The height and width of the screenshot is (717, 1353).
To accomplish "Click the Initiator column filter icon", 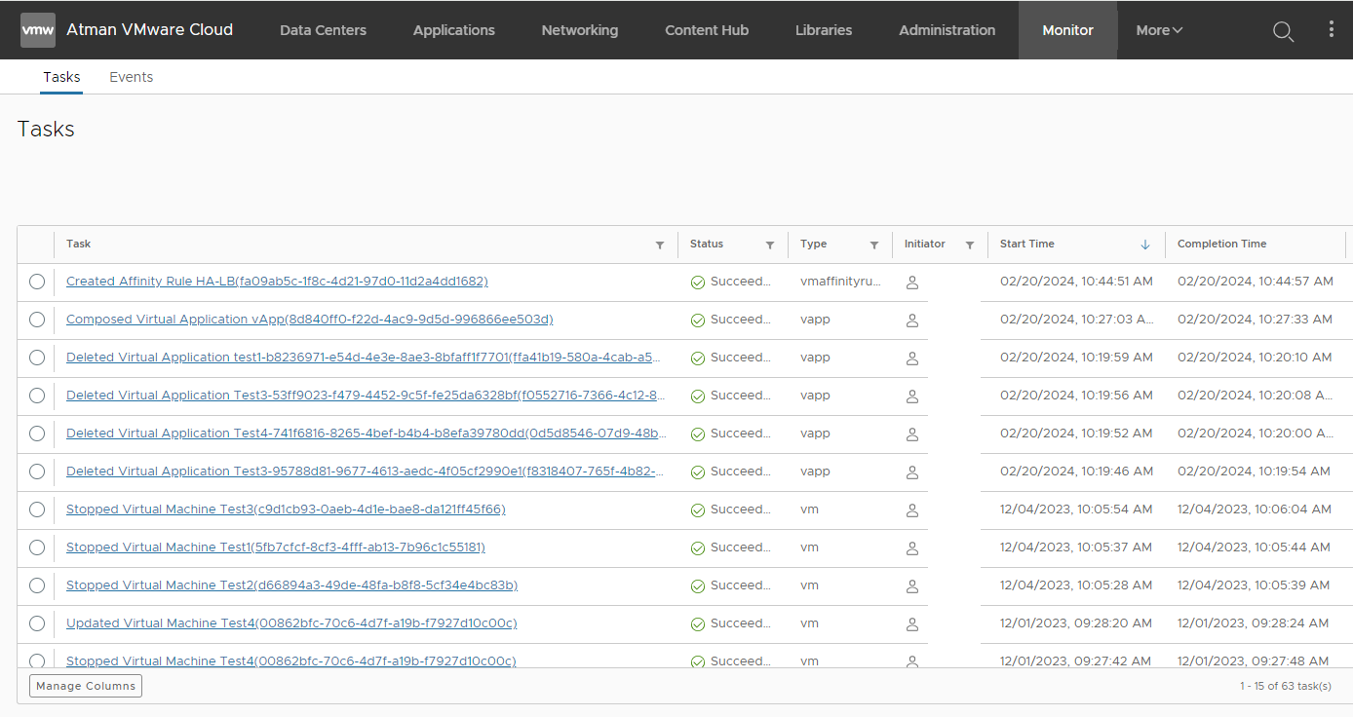I will tap(970, 245).
